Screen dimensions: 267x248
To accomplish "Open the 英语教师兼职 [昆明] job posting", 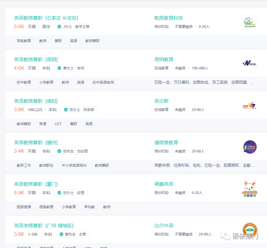I will (36, 59).
